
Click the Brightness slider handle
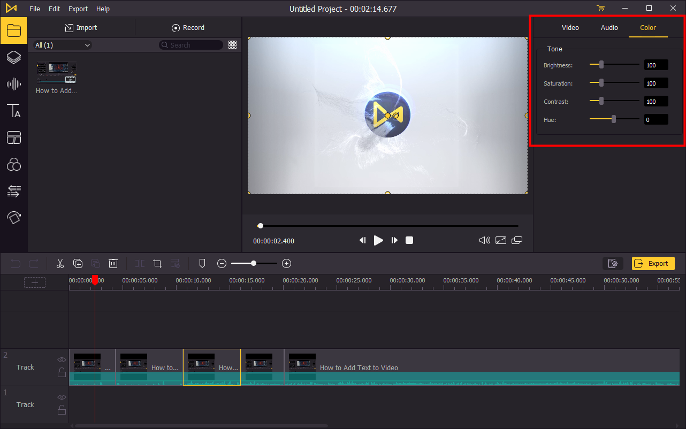[601, 65]
